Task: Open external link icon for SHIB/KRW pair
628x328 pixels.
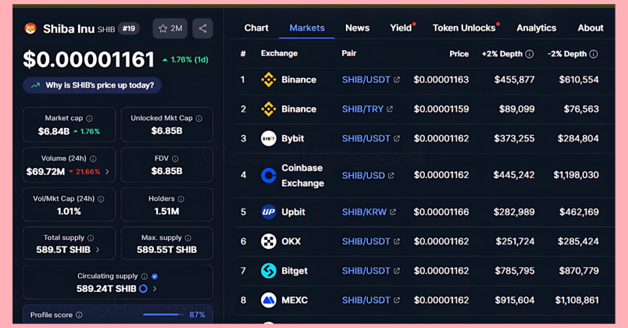Action: [393, 212]
